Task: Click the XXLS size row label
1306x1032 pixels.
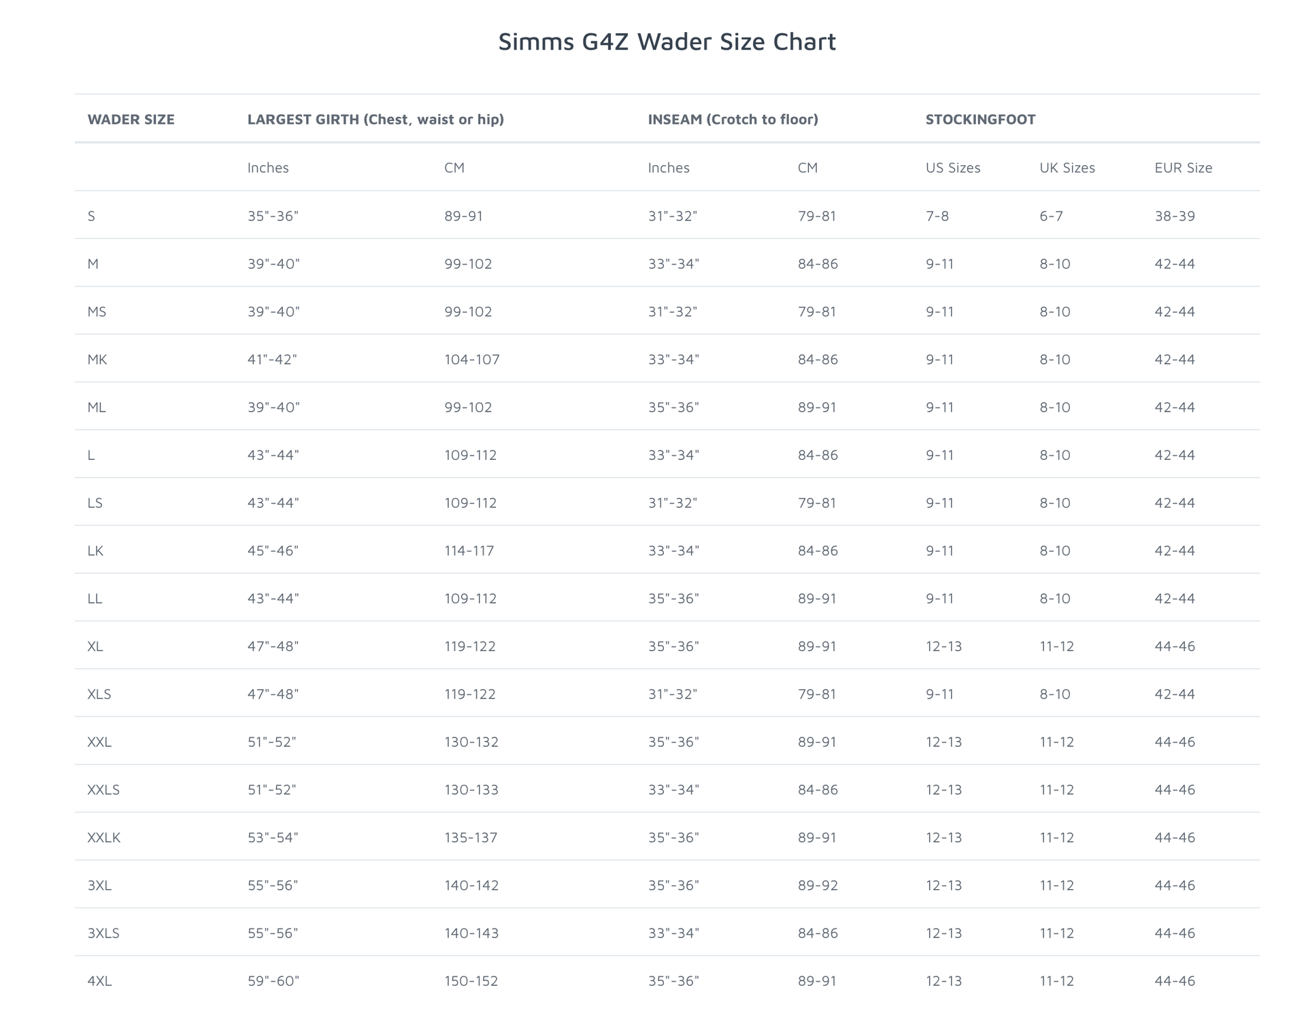Action: tap(103, 790)
